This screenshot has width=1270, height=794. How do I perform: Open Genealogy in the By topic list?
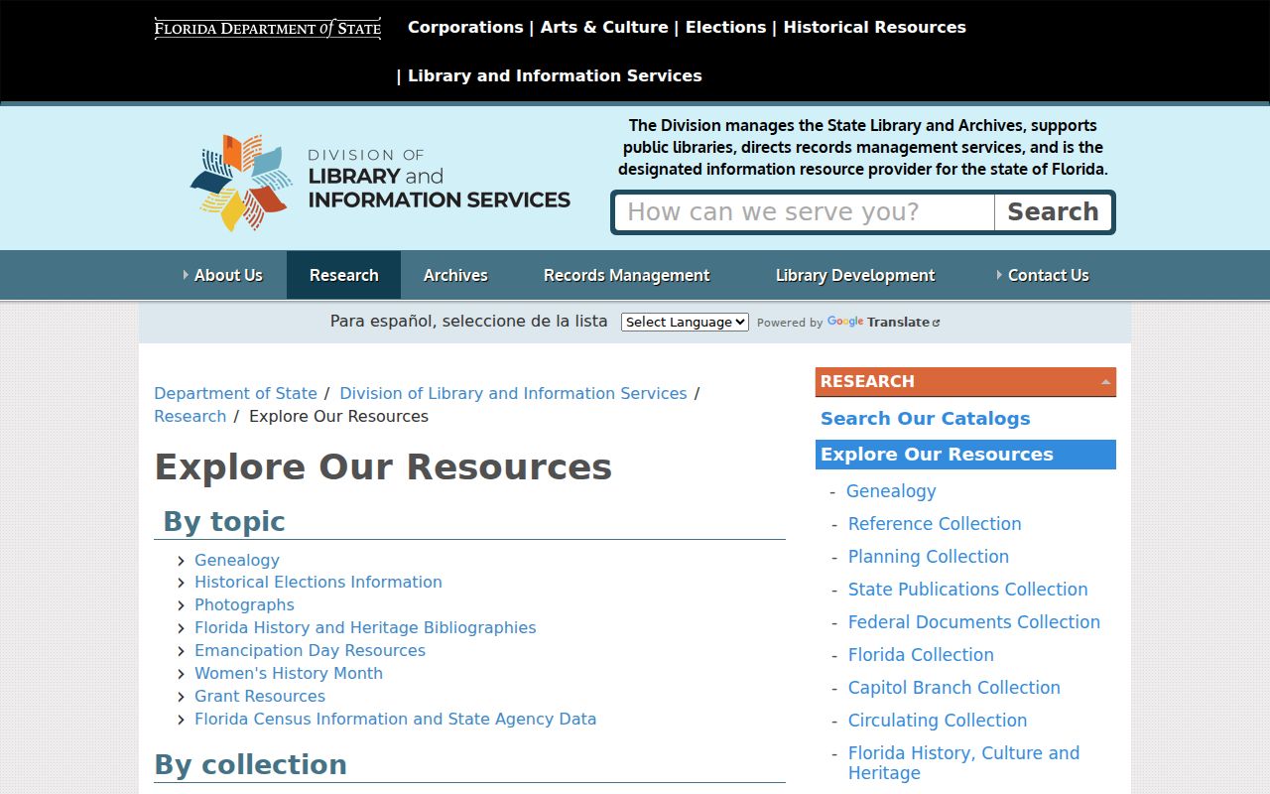point(237,560)
